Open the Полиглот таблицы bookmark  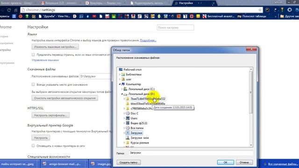(252, 16)
